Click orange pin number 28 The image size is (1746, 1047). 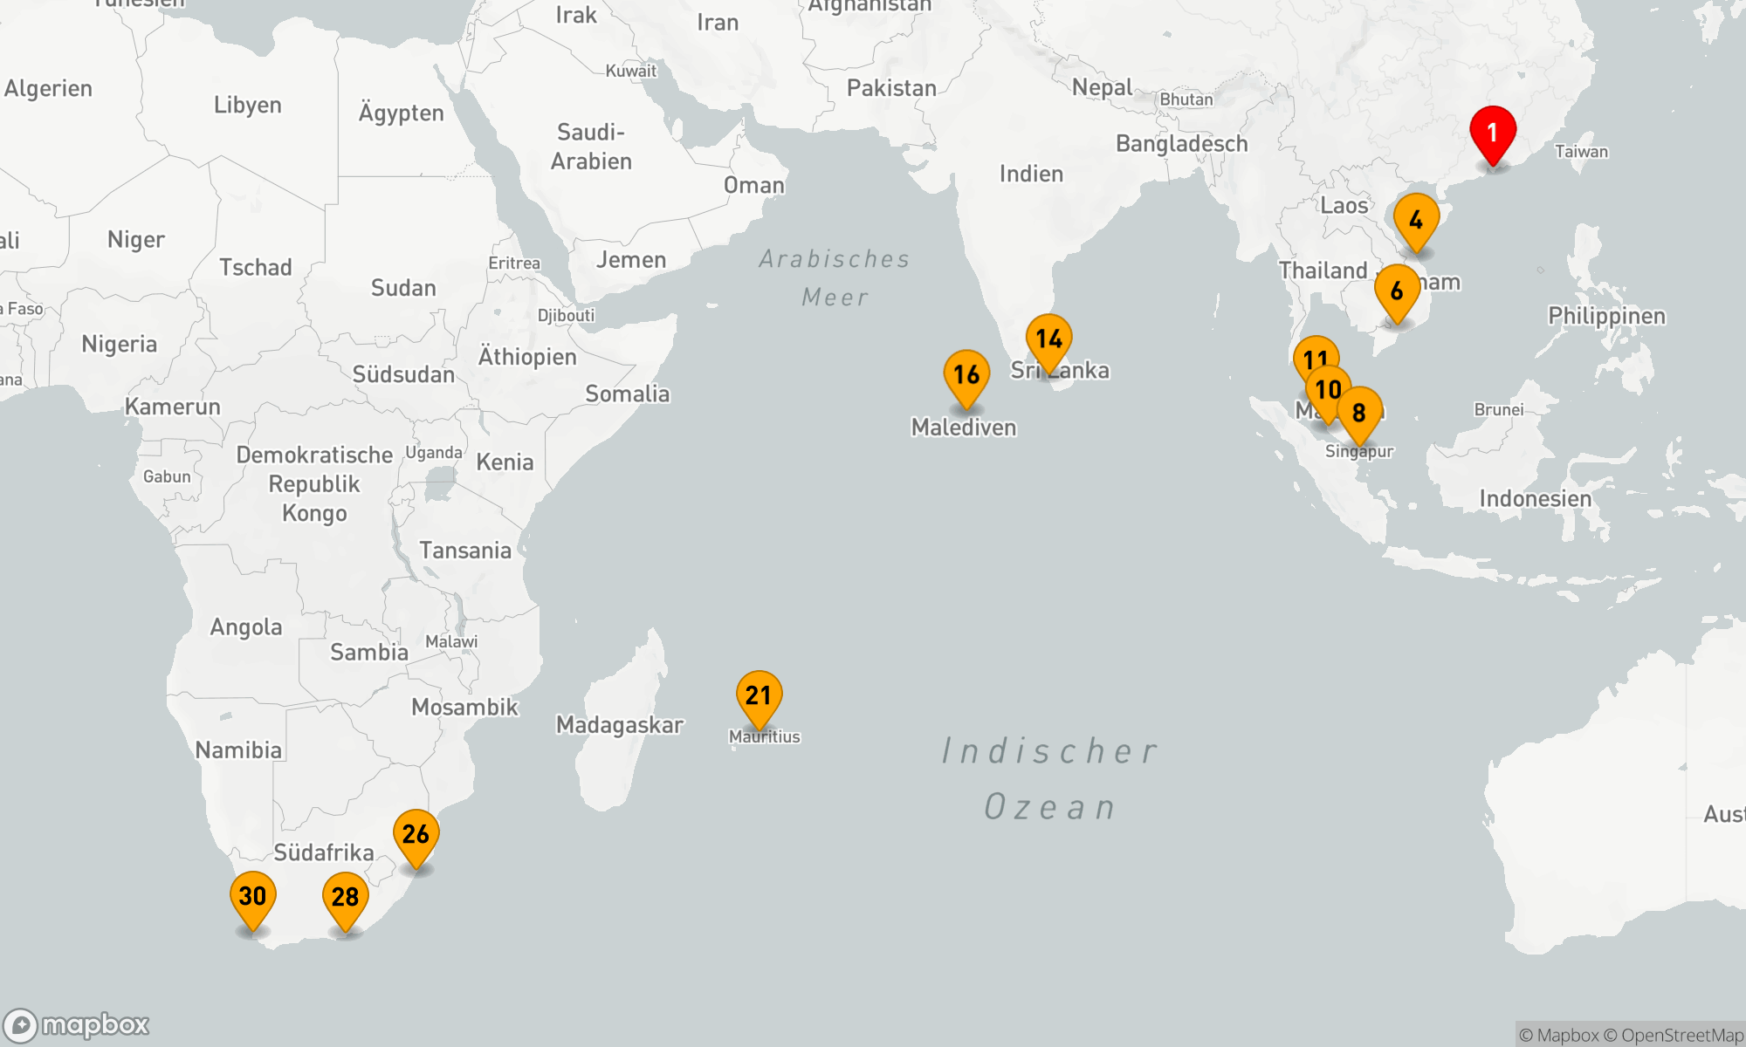click(x=345, y=896)
